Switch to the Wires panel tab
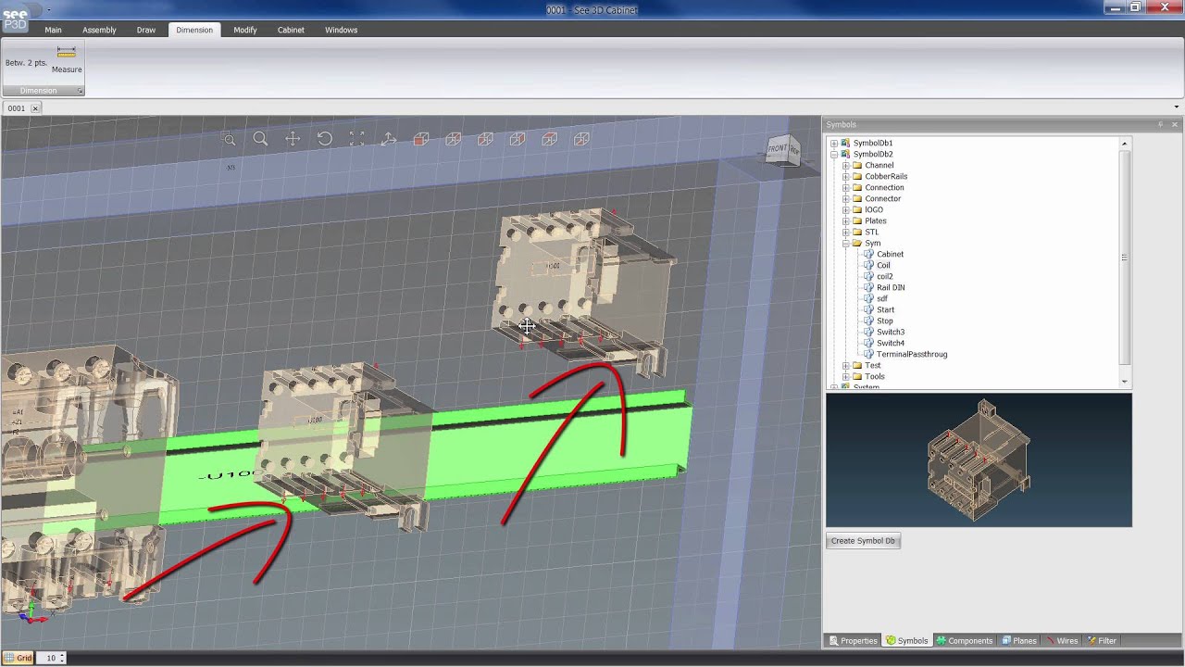Screen dimensions: 1185x667 [x=1062, y=640]
